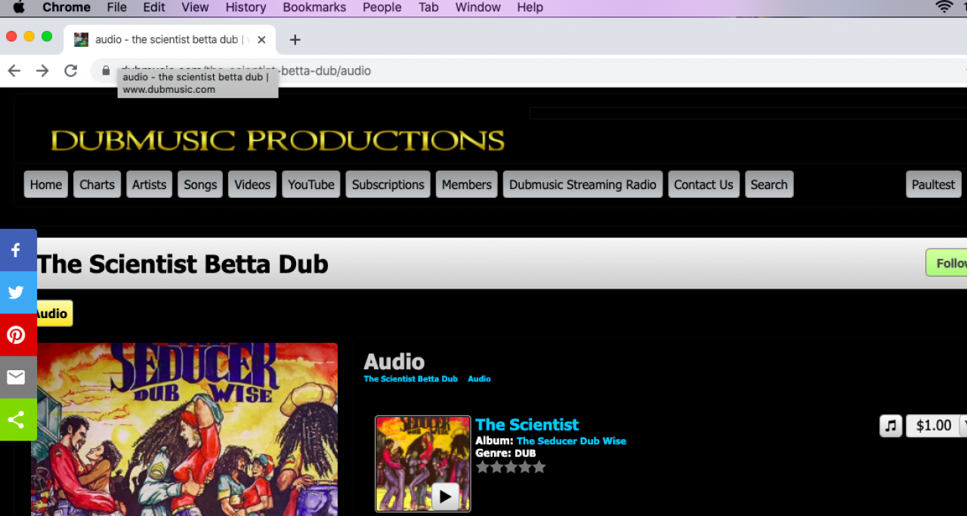
Task: Share by email envelope icon
Action: click(x=17, y=377)
